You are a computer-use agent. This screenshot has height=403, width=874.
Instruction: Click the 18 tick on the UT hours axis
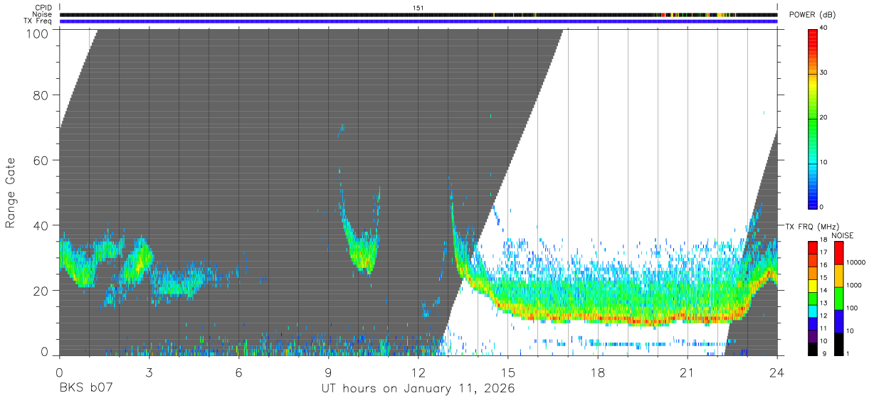(x=598, y=372)
